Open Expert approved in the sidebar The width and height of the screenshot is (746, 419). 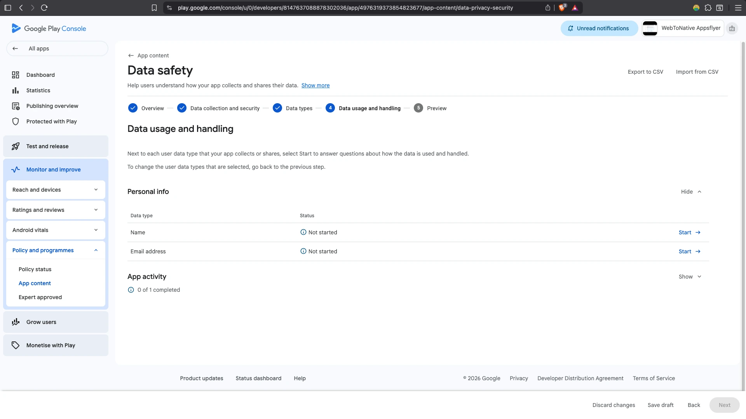(x=40, y=297)
